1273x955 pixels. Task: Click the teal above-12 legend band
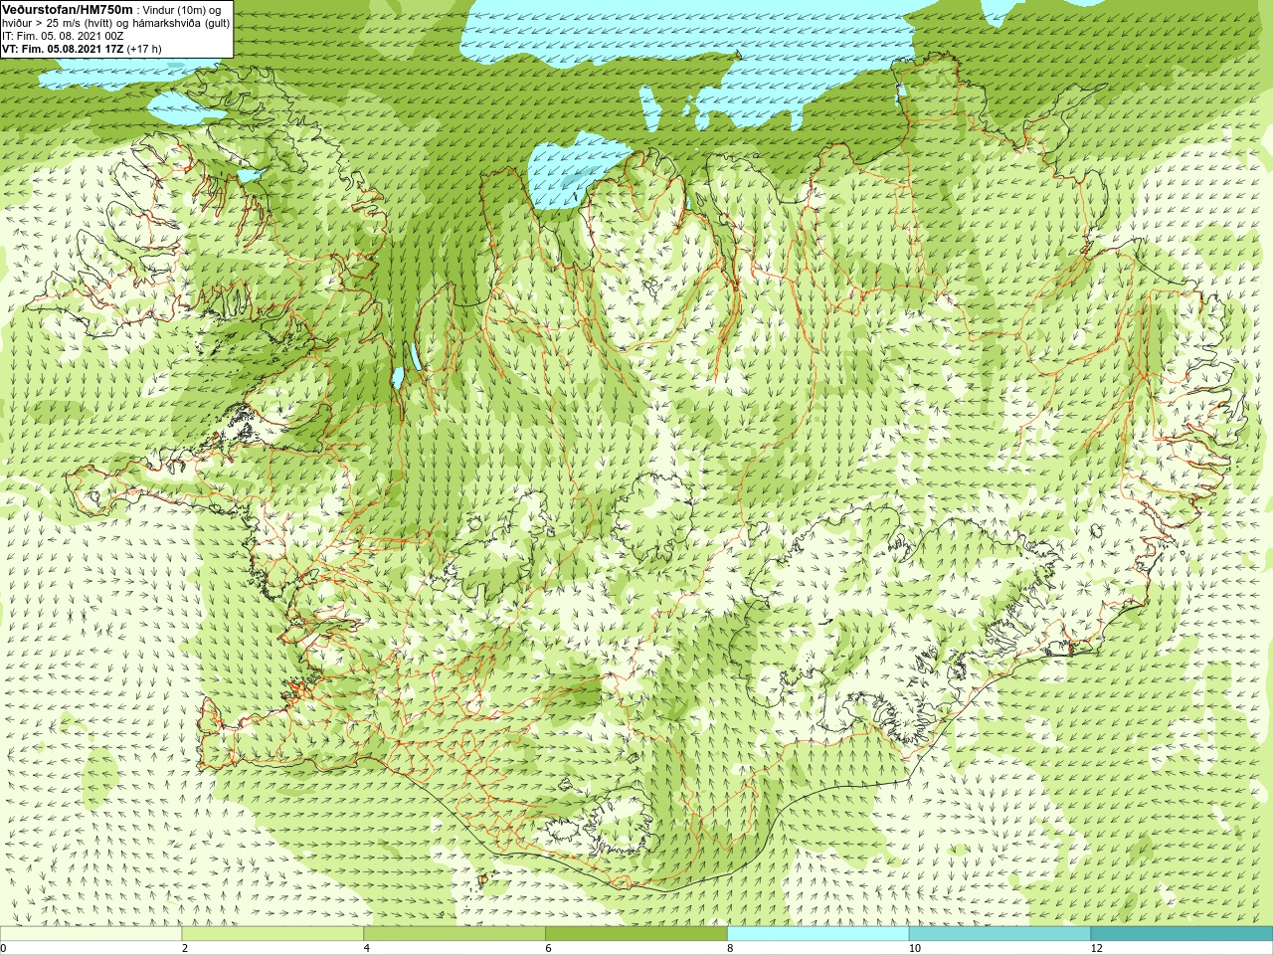pyautogui.click(x=1182, y=934)
